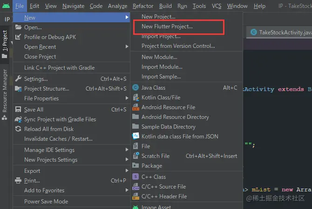Open the Refactor menu
The image size is (312, 209).
pos(143,6)
